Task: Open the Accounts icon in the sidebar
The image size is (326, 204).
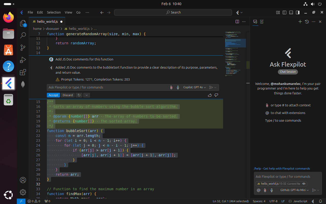Action: pyautogui.click(x=23, y=180)
